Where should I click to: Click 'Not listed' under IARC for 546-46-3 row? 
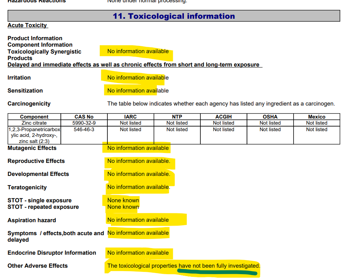[130, 130]
